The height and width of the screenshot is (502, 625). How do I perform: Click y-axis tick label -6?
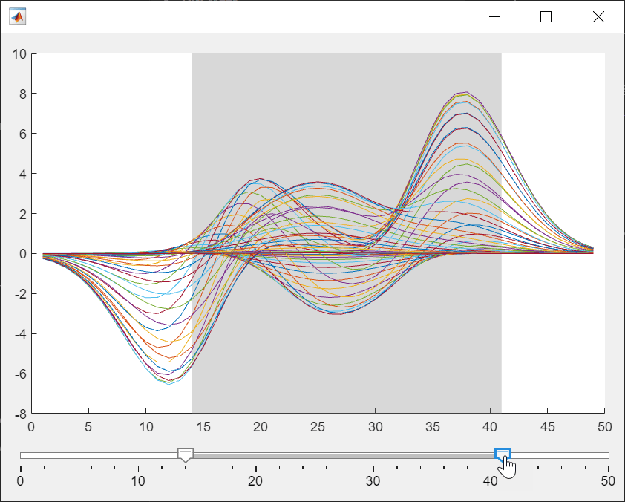(x=20, y=374)
